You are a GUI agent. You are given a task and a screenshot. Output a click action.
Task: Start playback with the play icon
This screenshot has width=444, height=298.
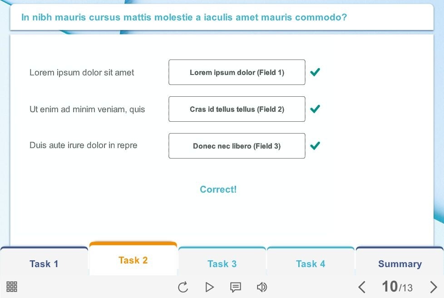point(209,287)
